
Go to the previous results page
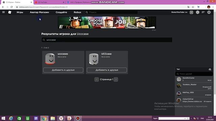point(97,79)
